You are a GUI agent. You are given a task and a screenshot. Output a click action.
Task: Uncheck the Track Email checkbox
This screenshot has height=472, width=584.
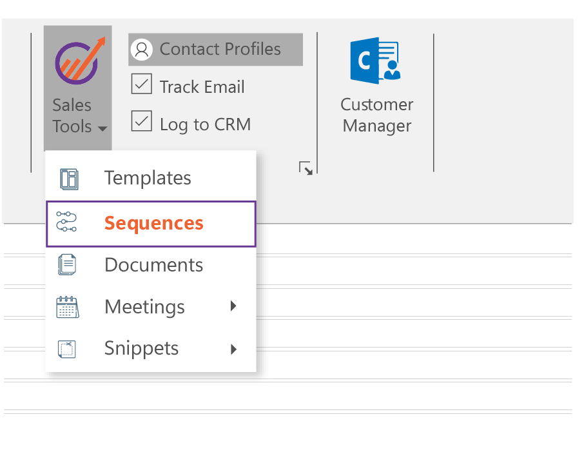[x=142, y=85]
